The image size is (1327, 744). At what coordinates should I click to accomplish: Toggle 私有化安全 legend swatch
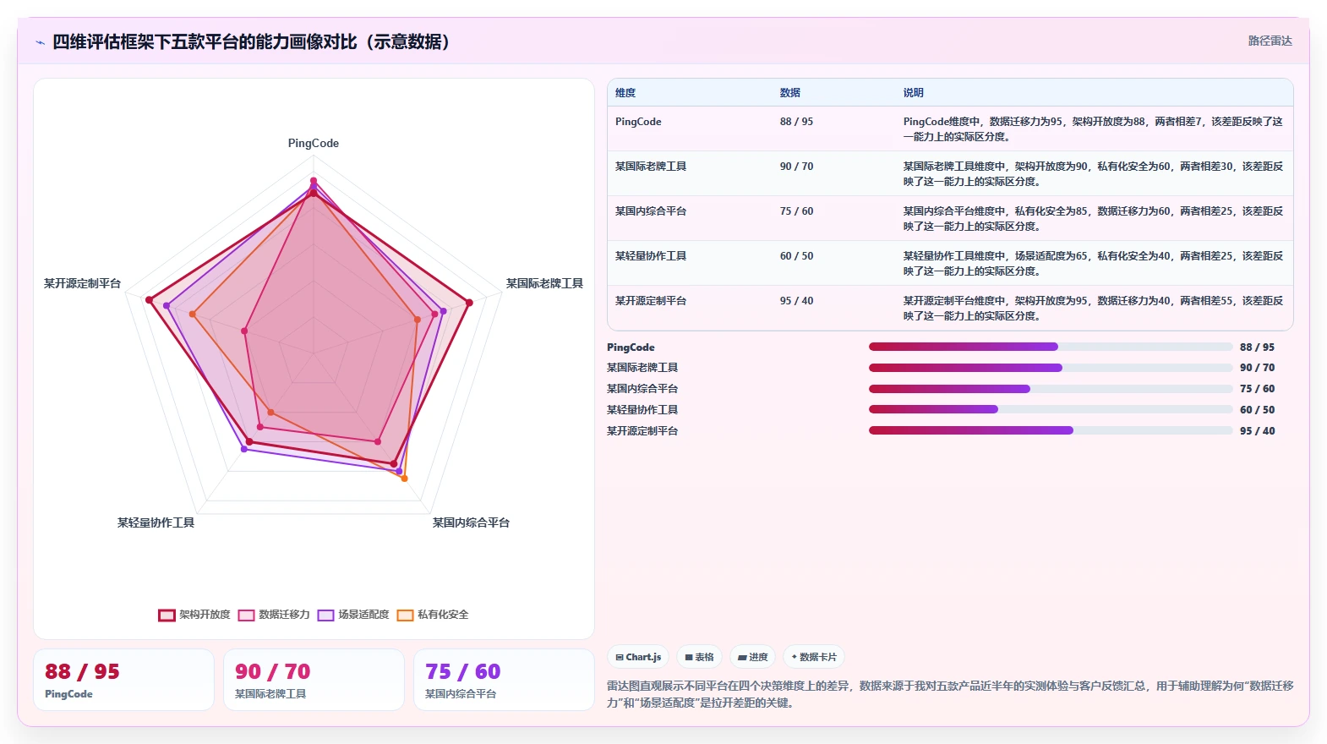[x=405, y=615]
